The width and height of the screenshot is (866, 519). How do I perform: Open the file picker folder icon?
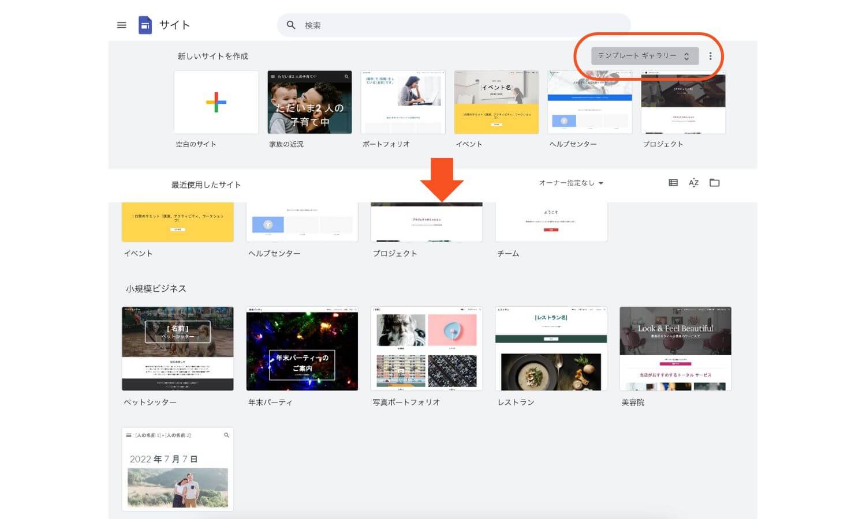click(715, 183)
